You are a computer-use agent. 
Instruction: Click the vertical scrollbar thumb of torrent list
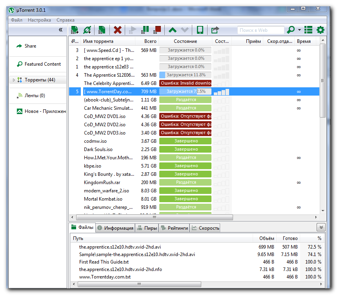click(322, 81)
